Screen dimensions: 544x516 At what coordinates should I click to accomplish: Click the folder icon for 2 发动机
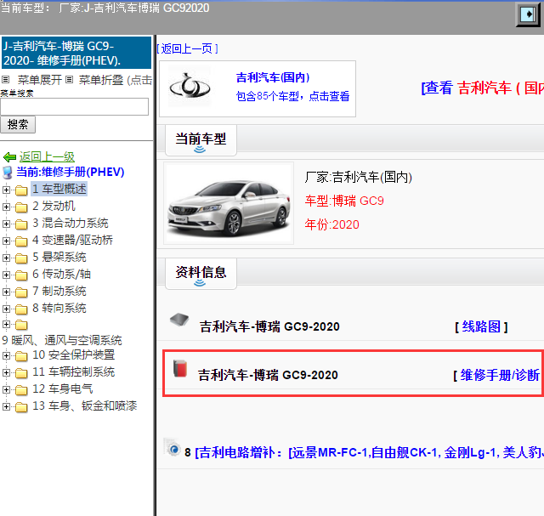click(21, 207)
